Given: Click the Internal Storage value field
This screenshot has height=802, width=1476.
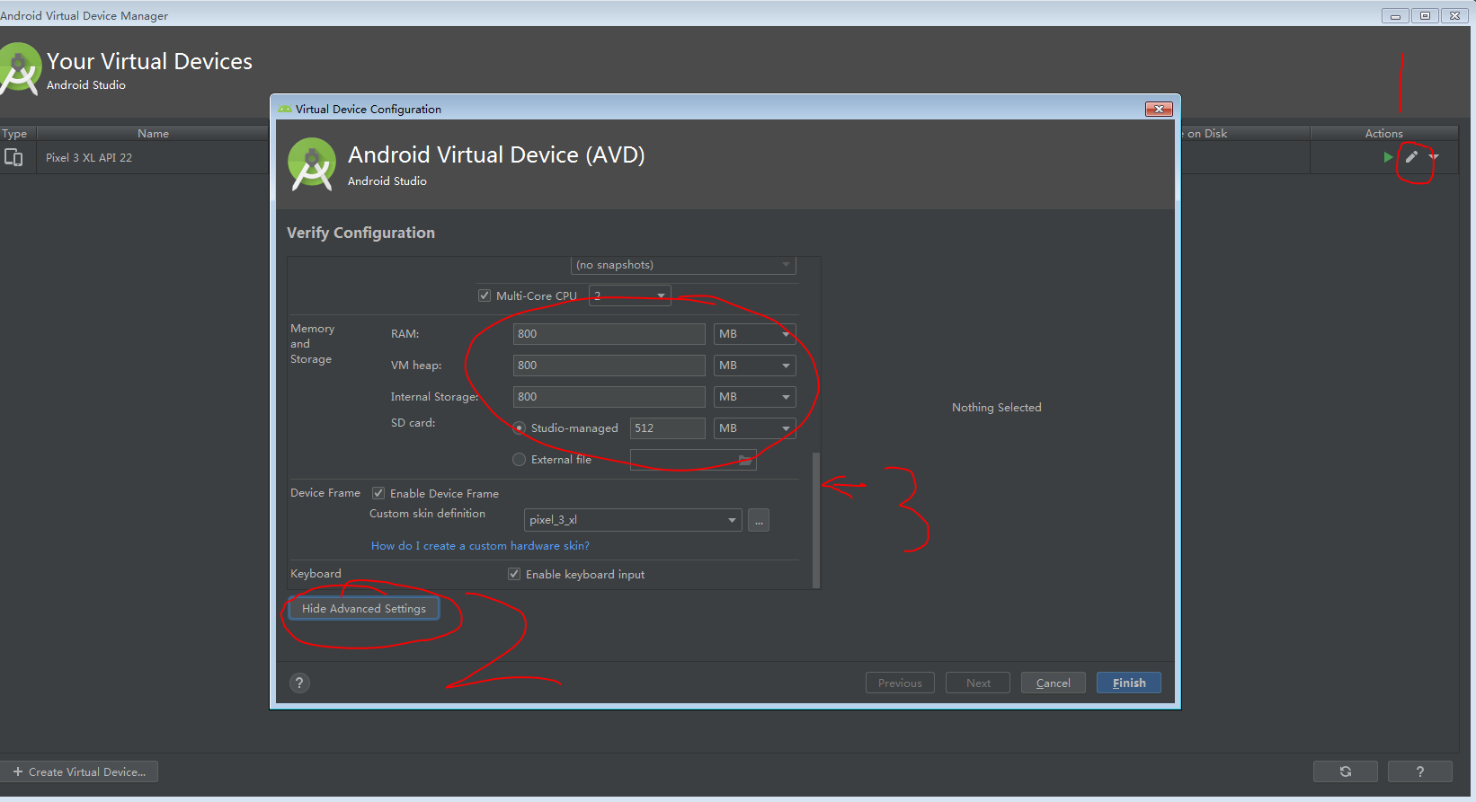Looking at the screenshot, I should pos(609,397).
